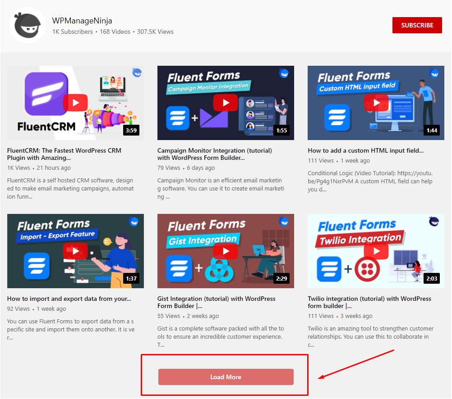Open 'Twilio integration (tutorial)' title link
This screenshot has width=452, height=399.
pyautogui.click(x=369, y=302)
